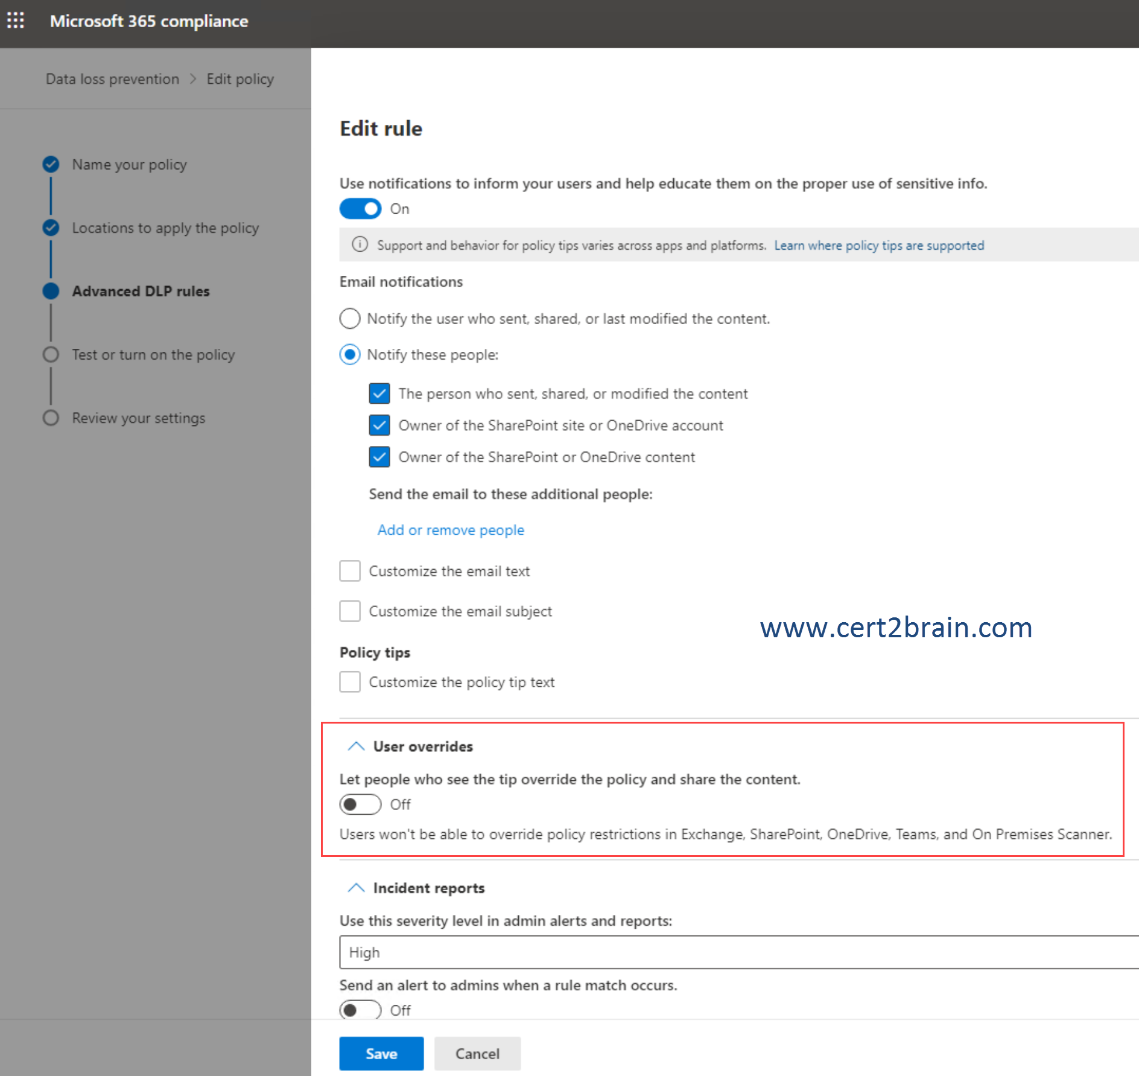Click the Review your settings step circle
The height and width of the screenshot is (1076, 1139).
51,418
